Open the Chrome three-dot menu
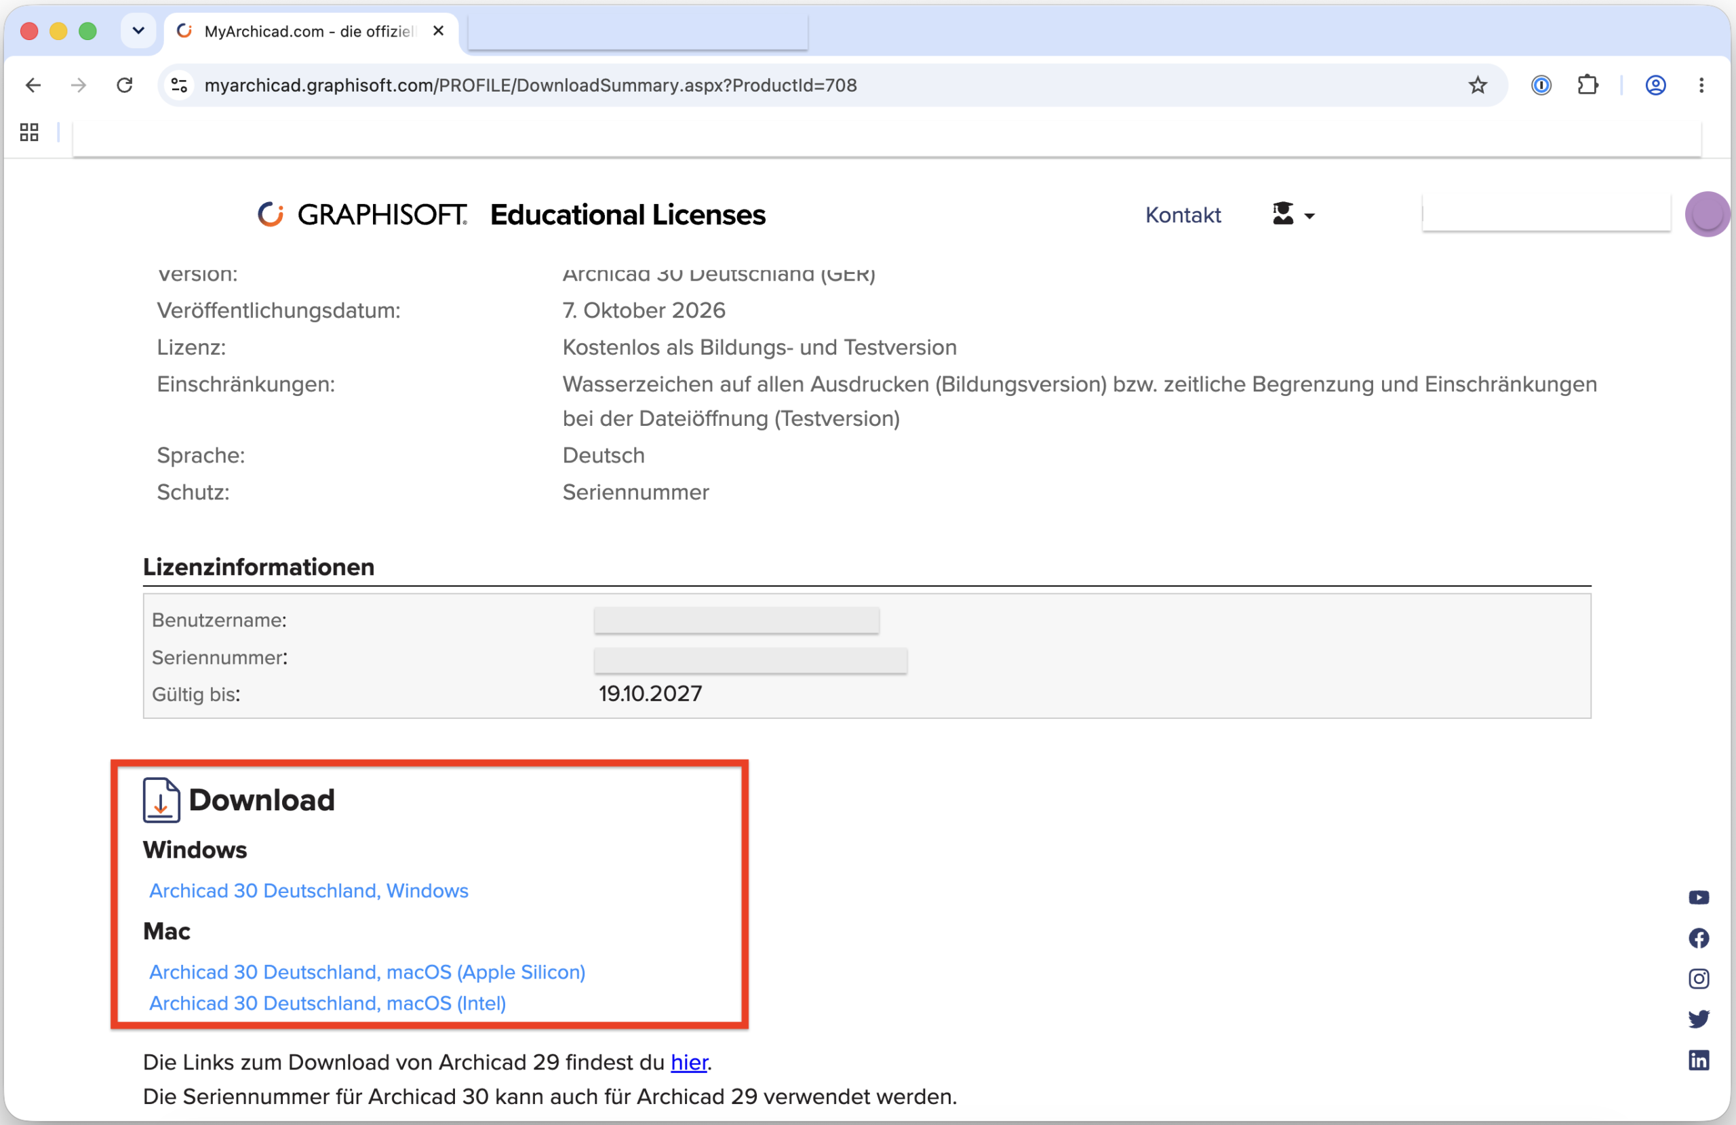 [1701, 85]
